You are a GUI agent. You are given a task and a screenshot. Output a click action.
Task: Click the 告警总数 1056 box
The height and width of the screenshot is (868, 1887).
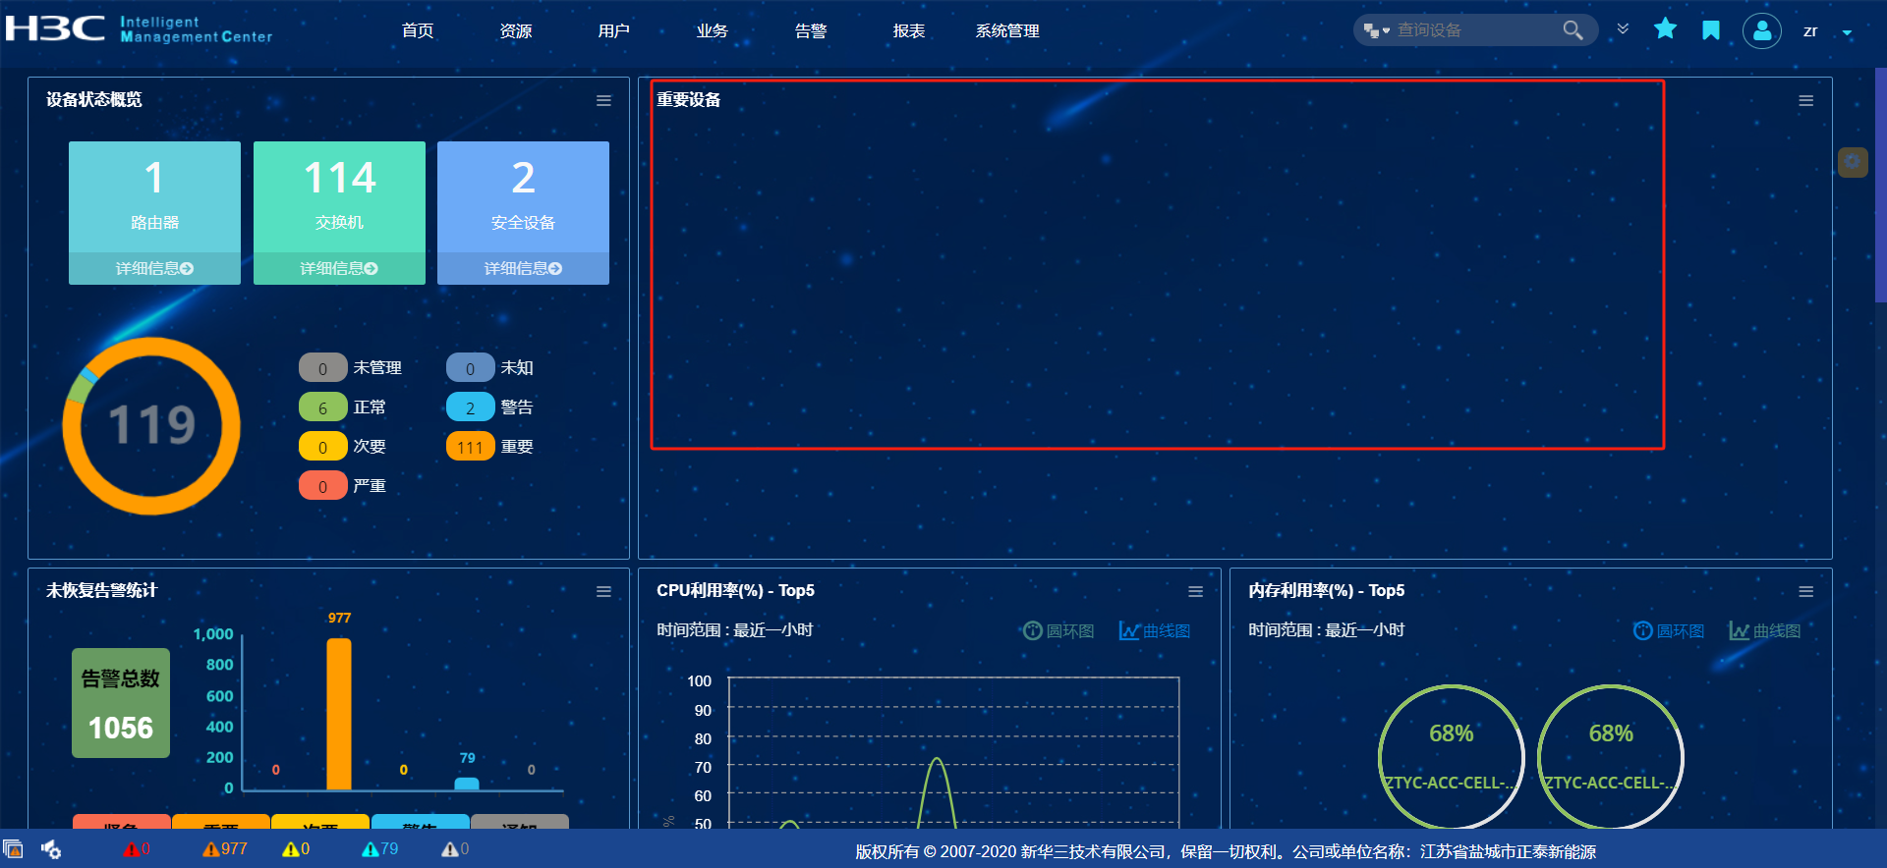121,703
